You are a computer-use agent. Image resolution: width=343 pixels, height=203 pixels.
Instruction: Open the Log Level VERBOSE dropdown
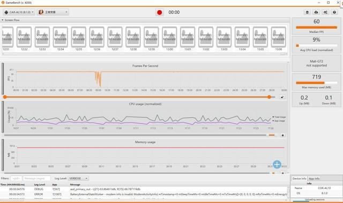[78, 178]
